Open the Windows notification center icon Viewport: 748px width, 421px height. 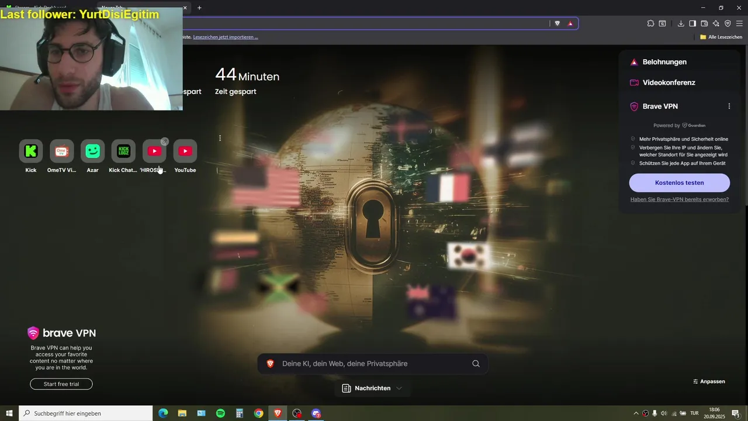point(736,413)
